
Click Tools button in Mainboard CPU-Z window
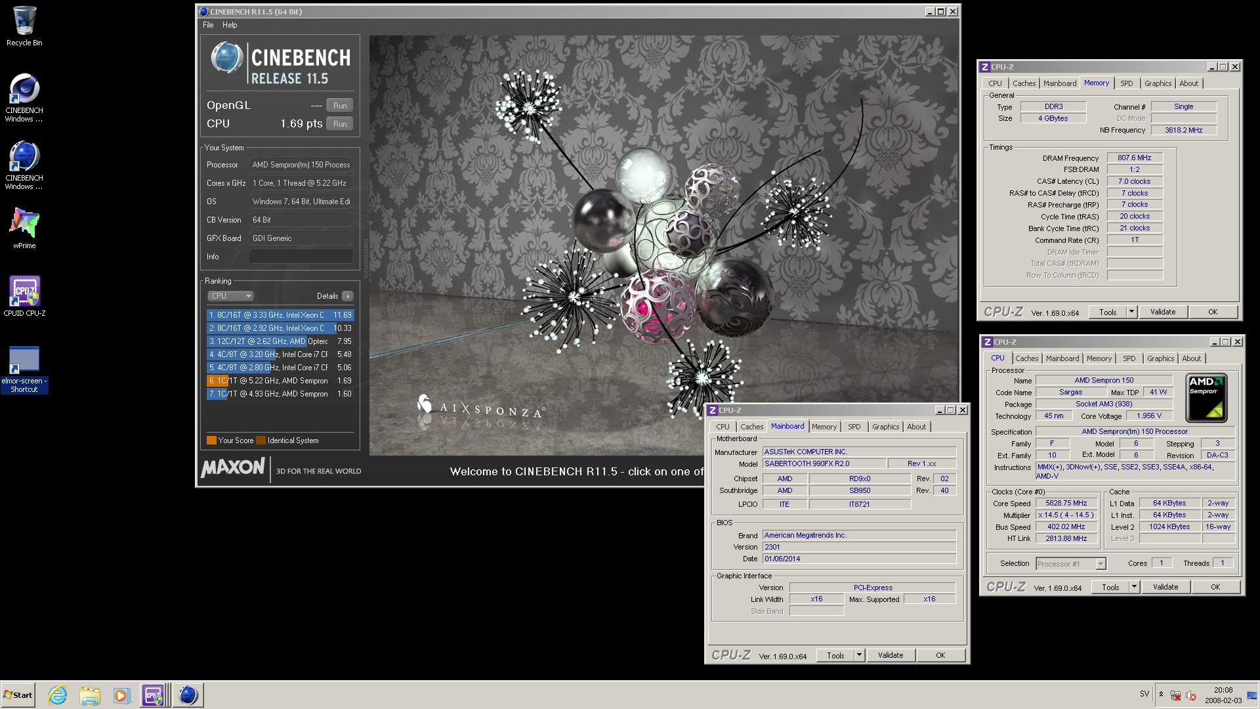835,655
